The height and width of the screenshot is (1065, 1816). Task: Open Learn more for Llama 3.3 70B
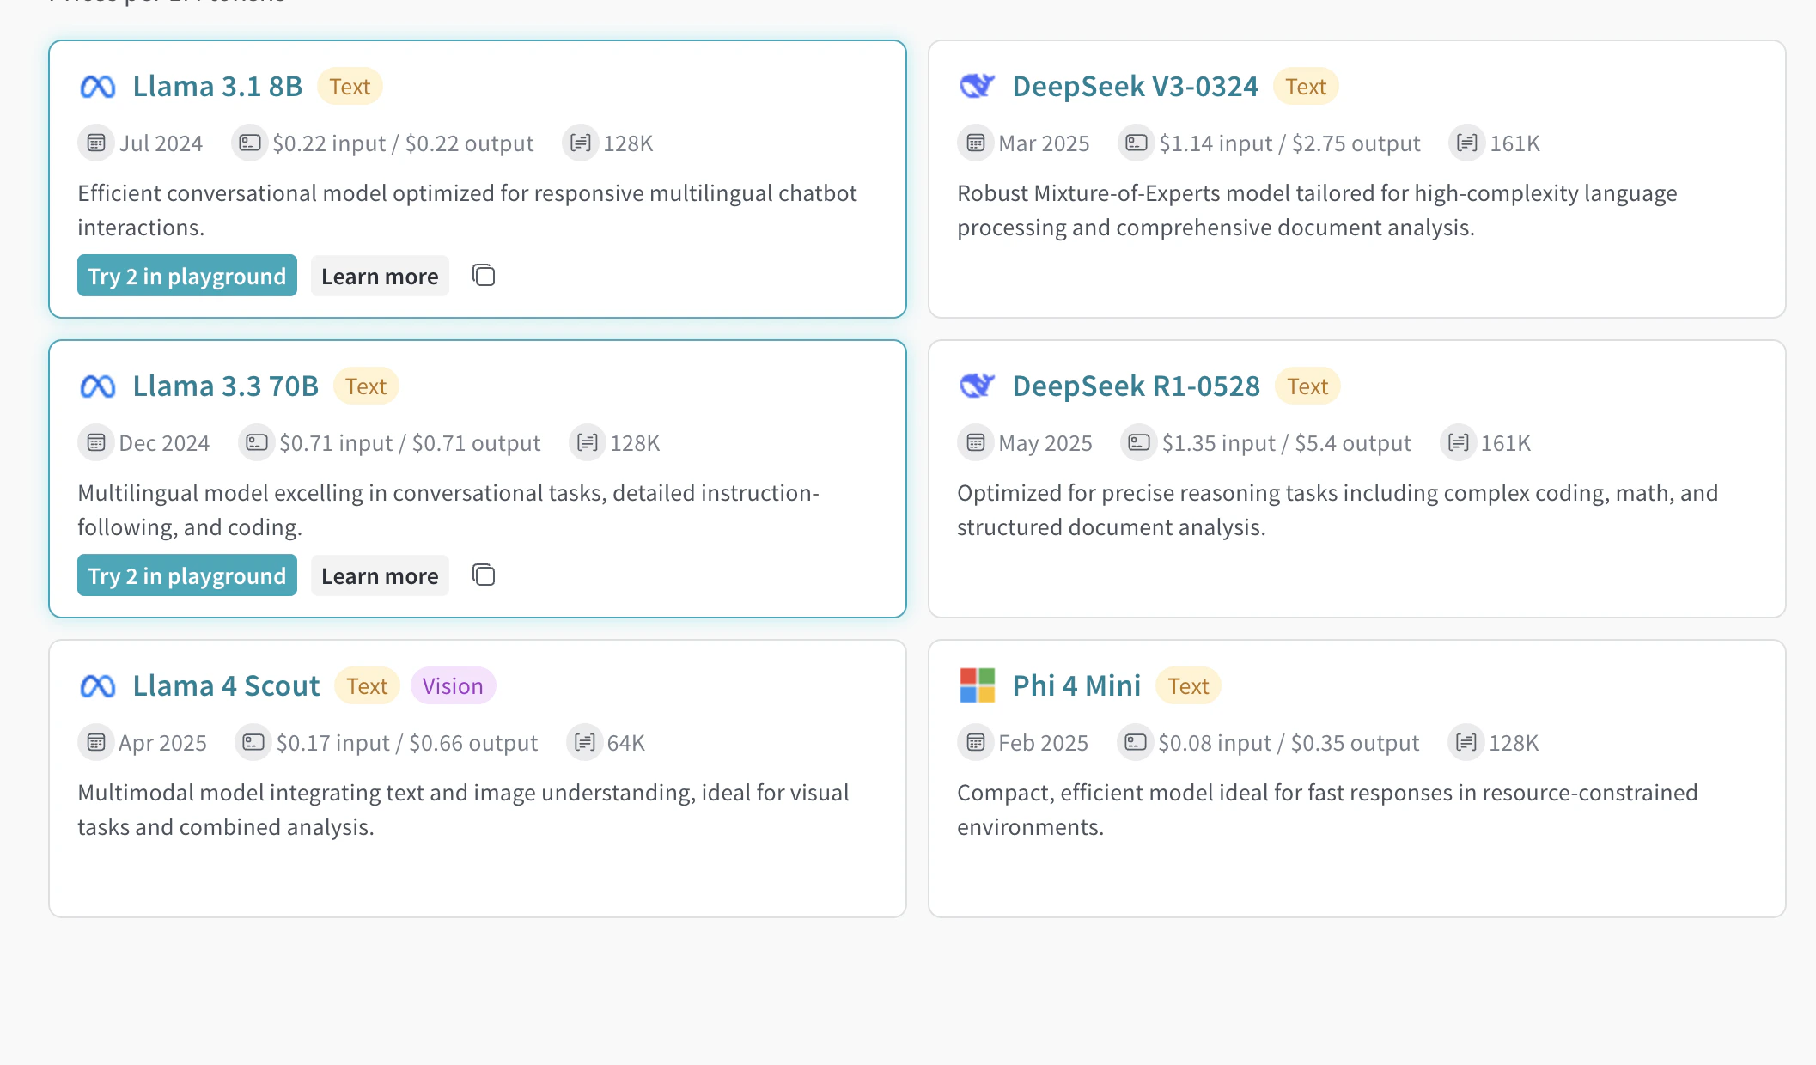(380, 576)
